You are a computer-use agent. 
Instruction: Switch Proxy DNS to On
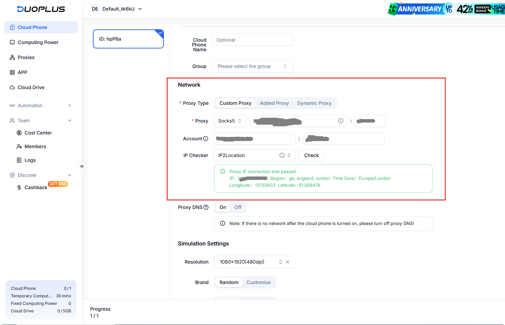223,207
